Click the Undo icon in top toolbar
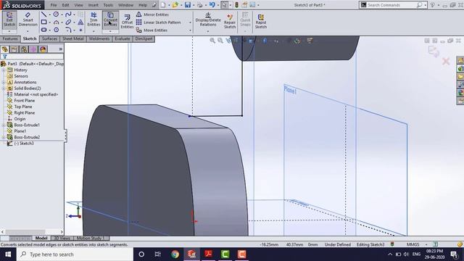Viewport: 464px width, 261px height. pyautogui.click(x=212, y=5)
